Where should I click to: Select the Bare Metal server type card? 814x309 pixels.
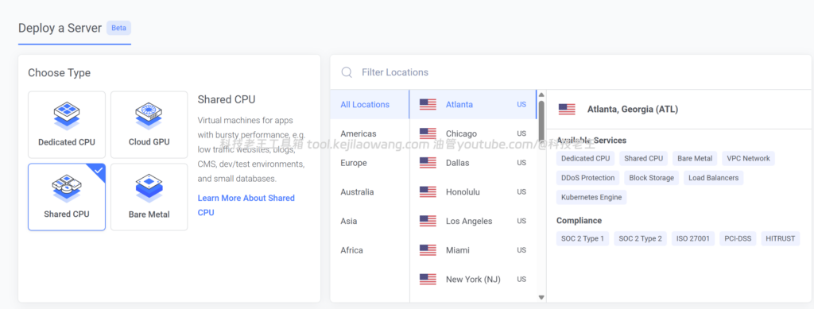(x=149, y=197)
